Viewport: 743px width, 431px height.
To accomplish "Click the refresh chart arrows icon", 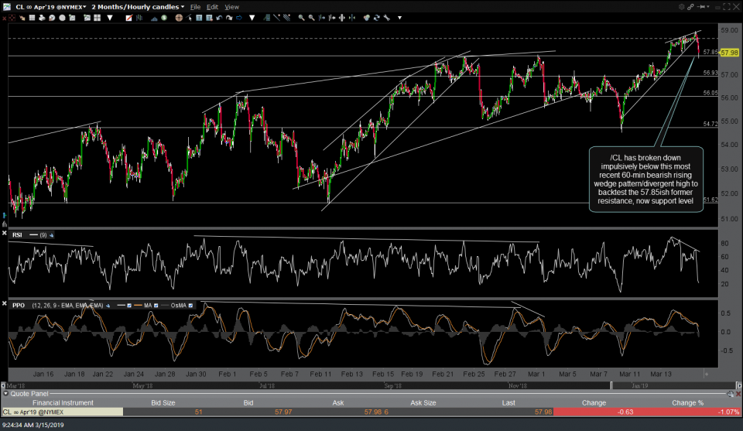I will (377, 18).
